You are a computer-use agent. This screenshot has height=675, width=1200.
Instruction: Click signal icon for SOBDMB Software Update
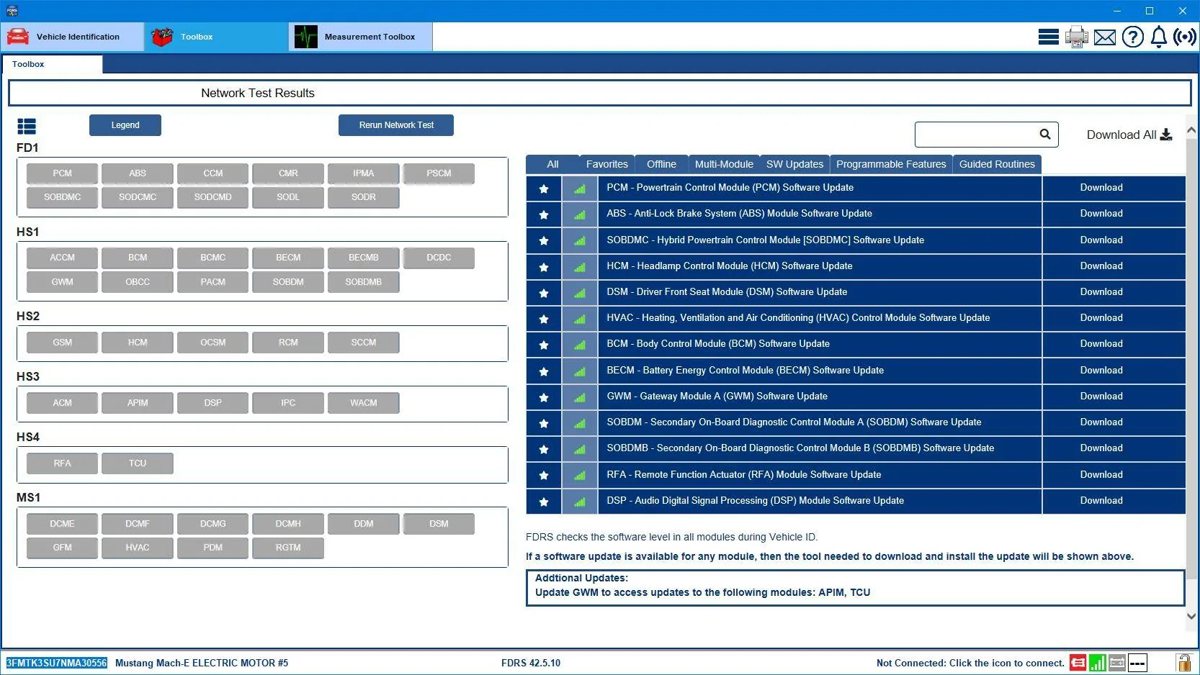point(580,449)
